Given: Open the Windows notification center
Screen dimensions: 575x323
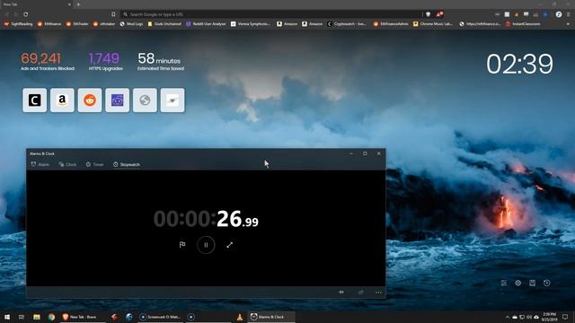Looking at the screenshot, I should [x=565, y=317].
